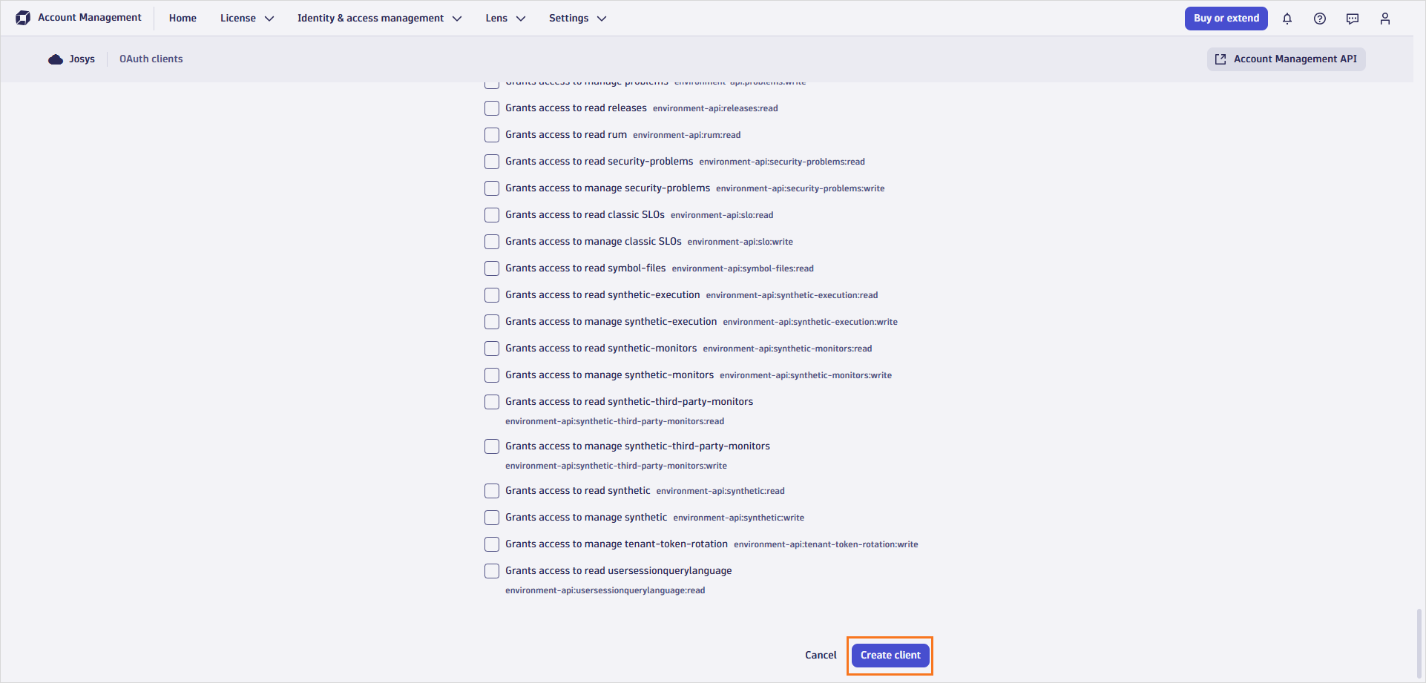Click environment-api:synthetic-monitors:write scope text

click(806, 375)
